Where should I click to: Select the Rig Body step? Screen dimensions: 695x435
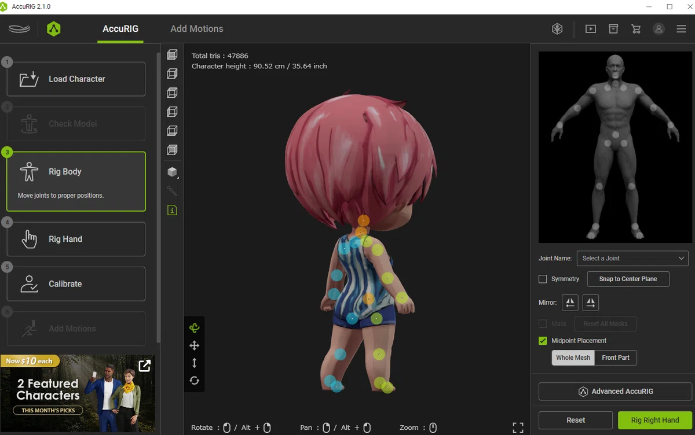(x=76, y=182)
